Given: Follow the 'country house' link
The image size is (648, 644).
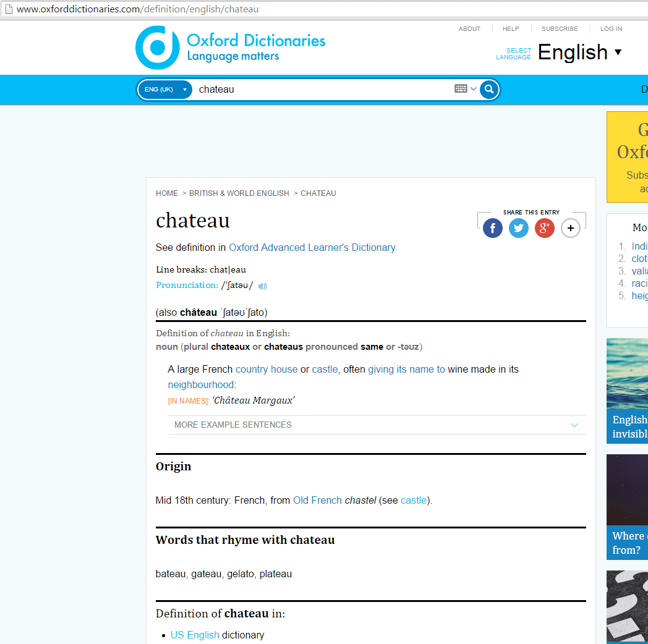Looking at the screenshot, I should coord(266,370).
